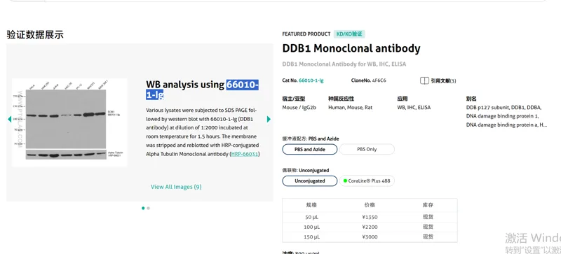
Task: Click the ¥3000 price cell
Action: click(370, 237)
